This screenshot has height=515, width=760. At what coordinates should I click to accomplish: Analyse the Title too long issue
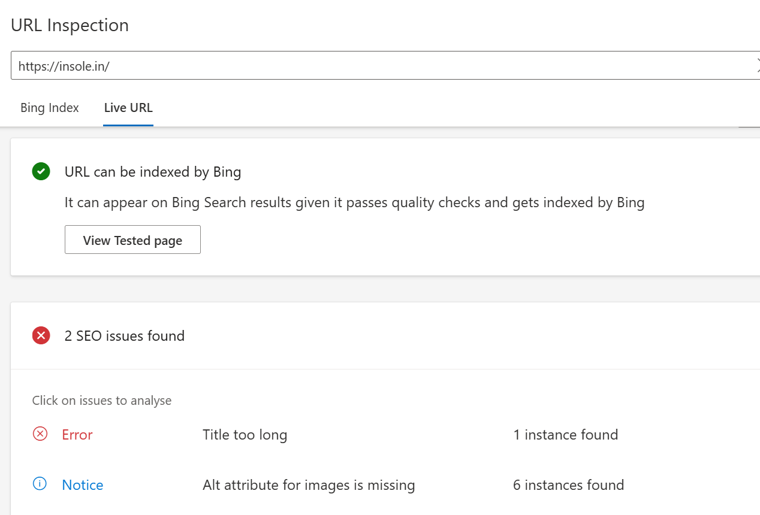pos(245,435)
